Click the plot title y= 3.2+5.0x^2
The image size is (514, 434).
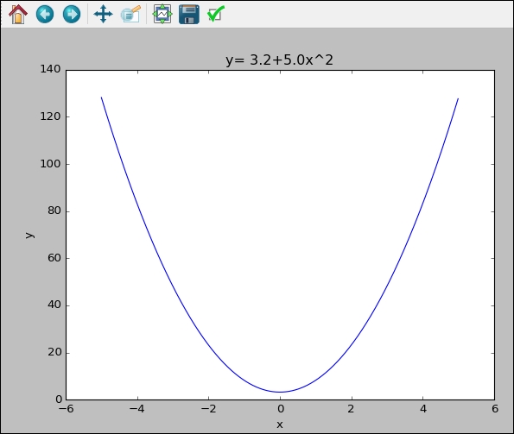click(279, 60)
